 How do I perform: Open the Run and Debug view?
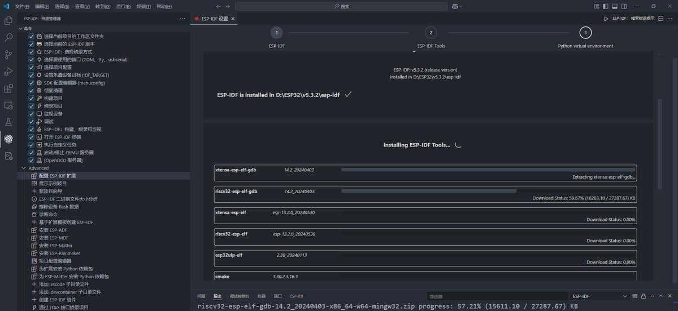8,72
